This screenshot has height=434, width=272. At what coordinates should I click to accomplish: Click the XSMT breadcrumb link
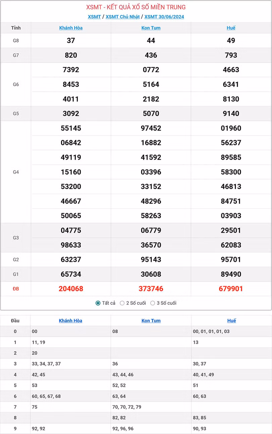click(x=94, y=17)
